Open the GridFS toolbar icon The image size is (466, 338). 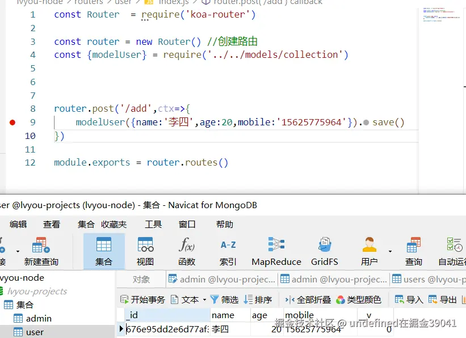pos(325,252)
